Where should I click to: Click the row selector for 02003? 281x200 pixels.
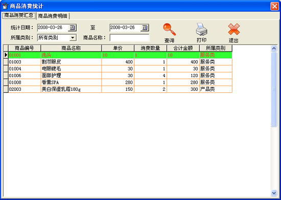tap(6, 89)
